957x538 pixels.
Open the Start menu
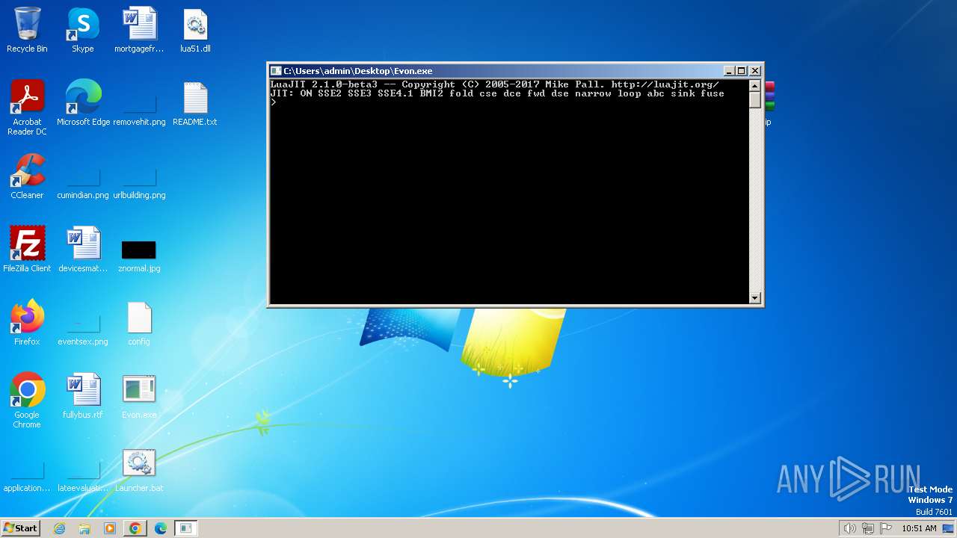tap(20, 528)
